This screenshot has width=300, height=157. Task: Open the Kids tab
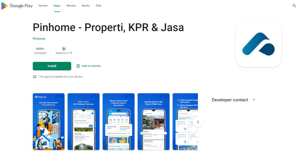[x=98, y=6]
